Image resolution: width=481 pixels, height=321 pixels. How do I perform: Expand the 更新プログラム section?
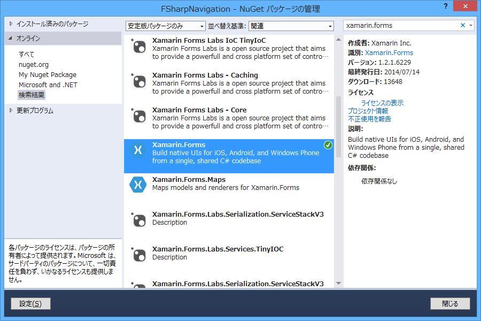coord(11,111)
